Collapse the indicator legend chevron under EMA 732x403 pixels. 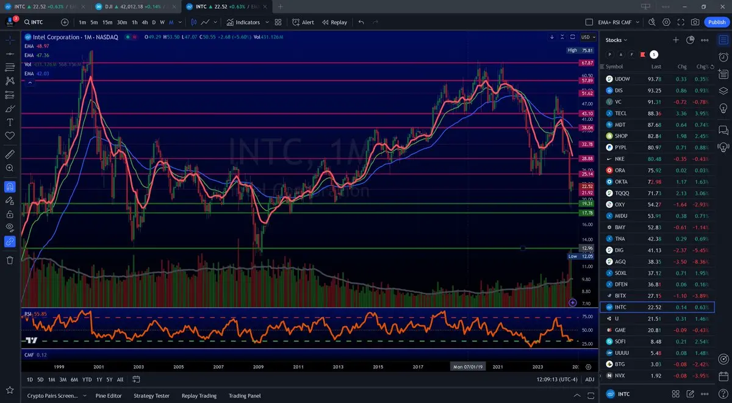30,82
